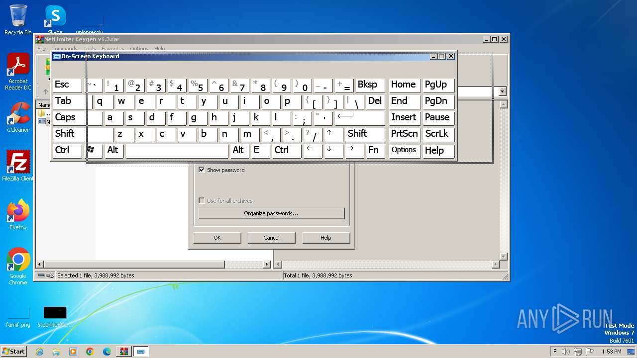This screenshot has height=358, width=637.
Task: Open the File menu in WinRAR
Action: pyautogui.click(x=41, y=49)
